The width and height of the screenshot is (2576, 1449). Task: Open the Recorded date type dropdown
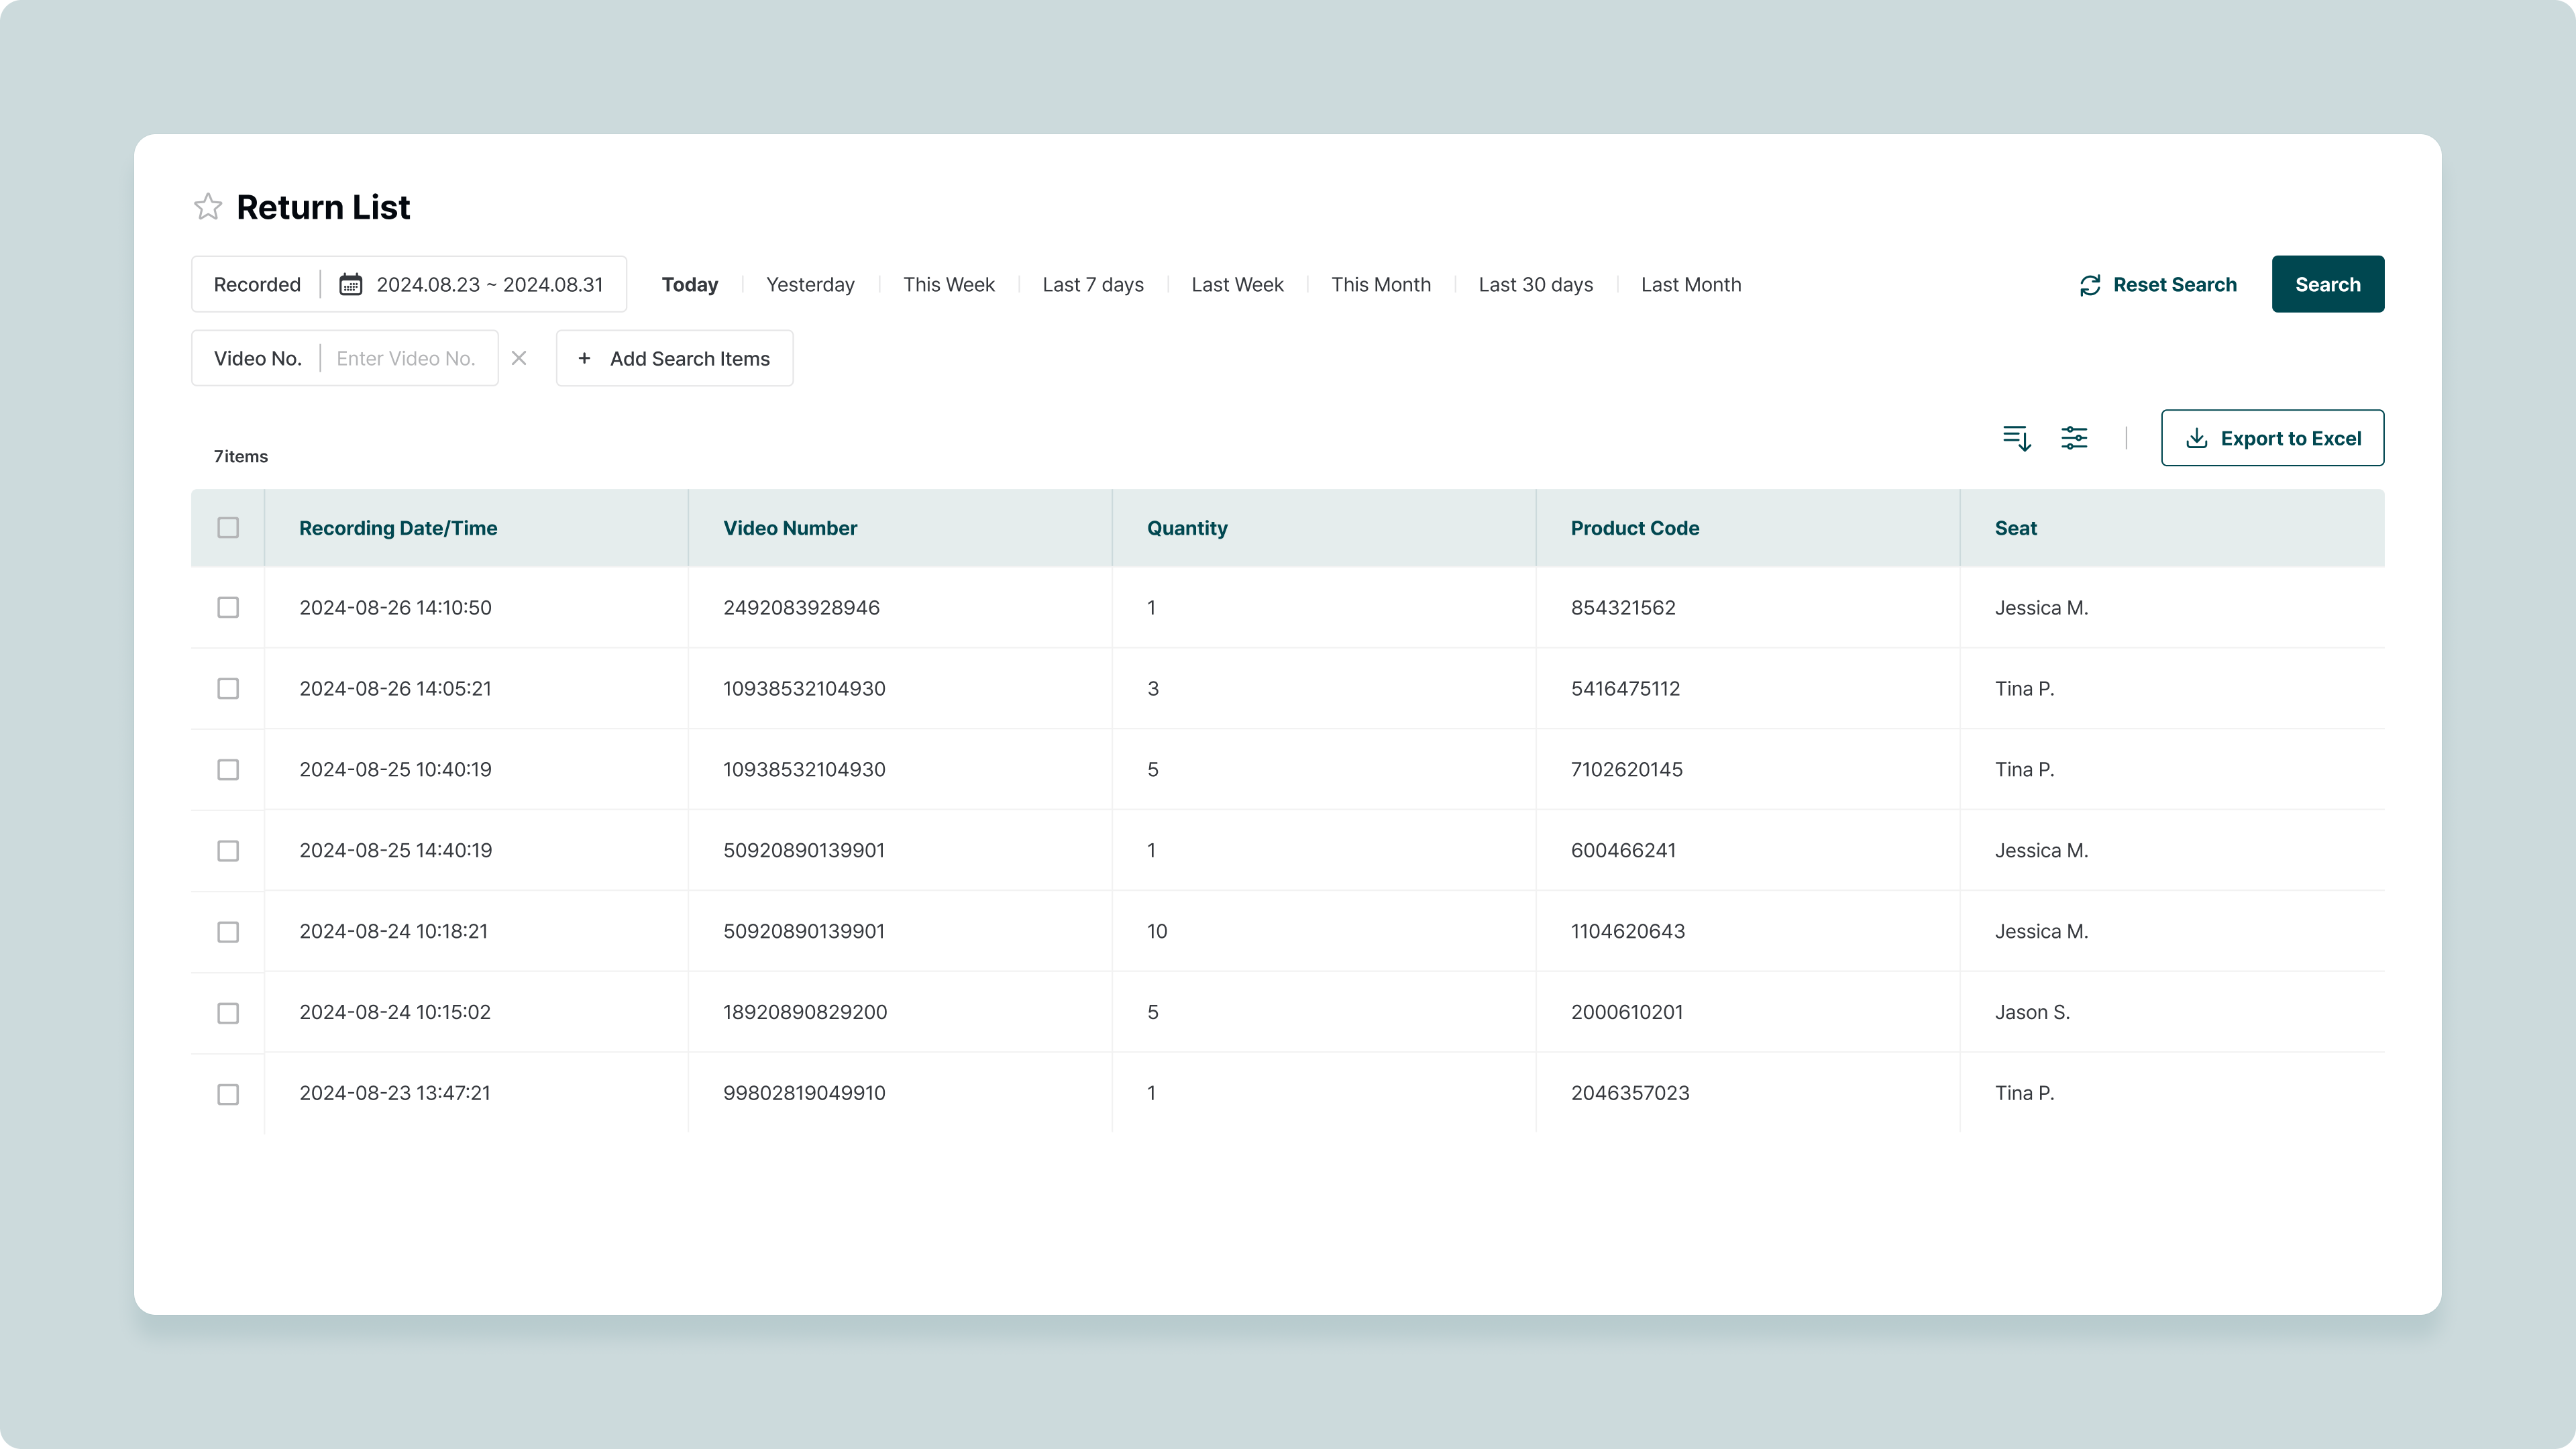click(x=257, y=284)
